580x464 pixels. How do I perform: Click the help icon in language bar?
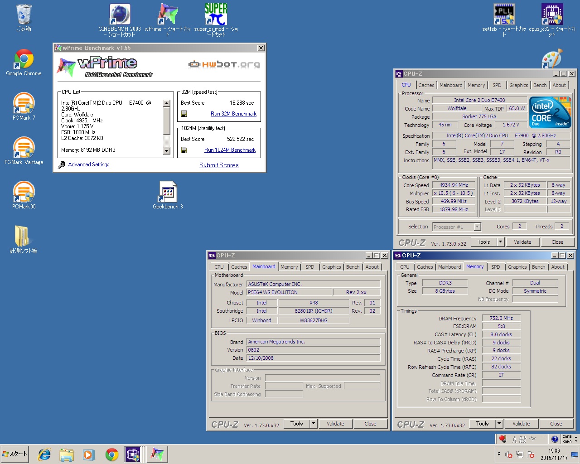point(555,439)
